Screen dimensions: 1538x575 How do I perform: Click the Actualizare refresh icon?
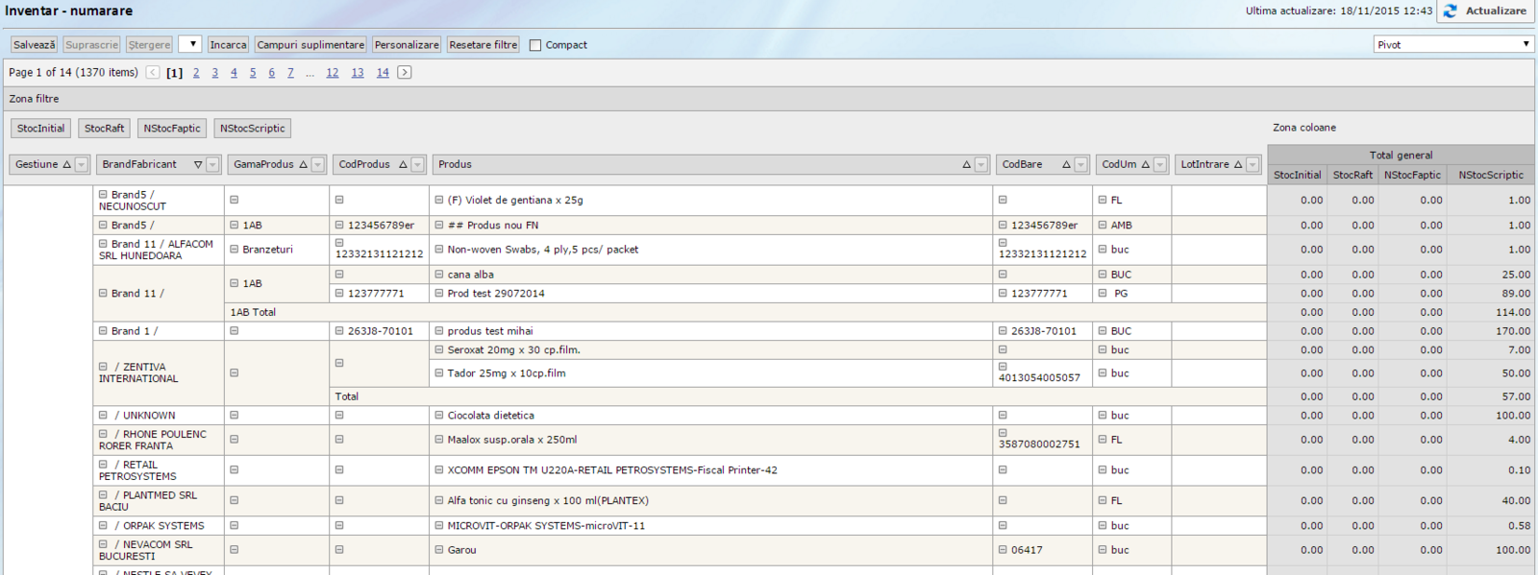tap(1450, 11)
